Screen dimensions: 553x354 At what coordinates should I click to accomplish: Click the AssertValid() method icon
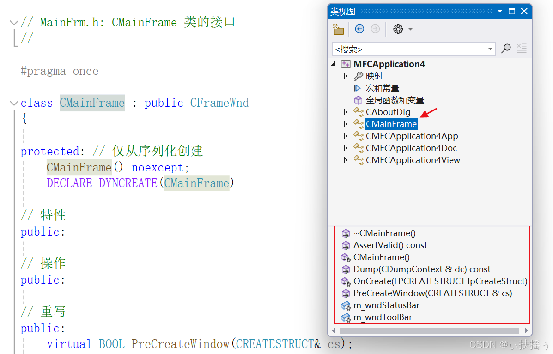[346, 245]
